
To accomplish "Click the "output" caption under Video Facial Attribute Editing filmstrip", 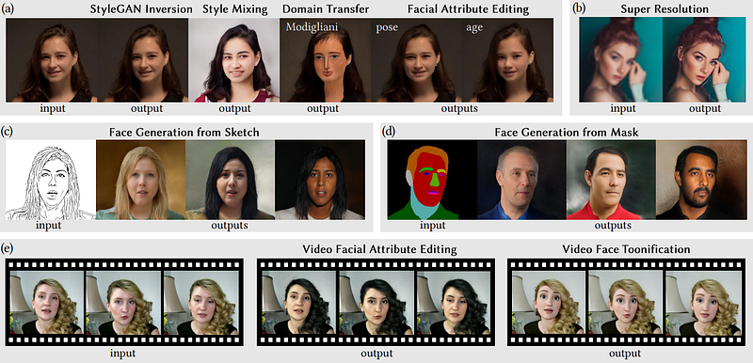I will click(376, 354).
